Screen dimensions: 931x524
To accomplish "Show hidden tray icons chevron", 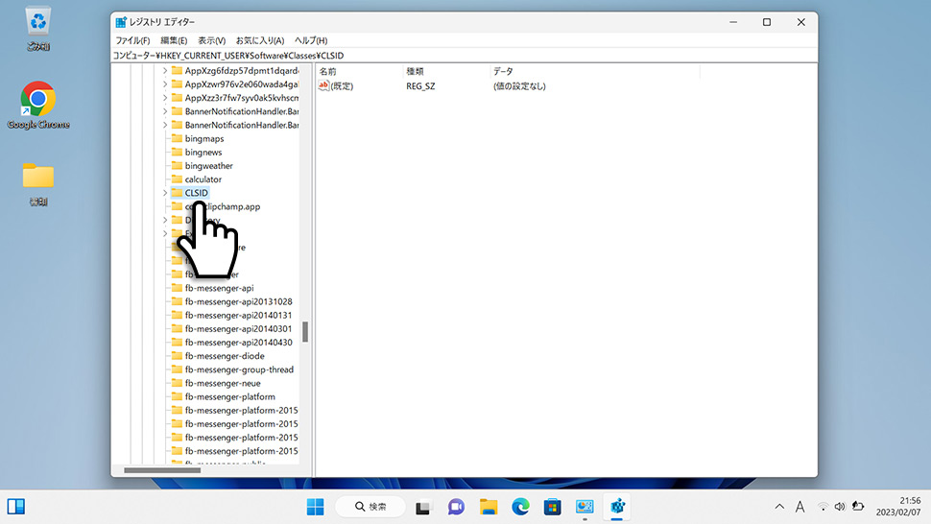I will click(x=779, y=506).
